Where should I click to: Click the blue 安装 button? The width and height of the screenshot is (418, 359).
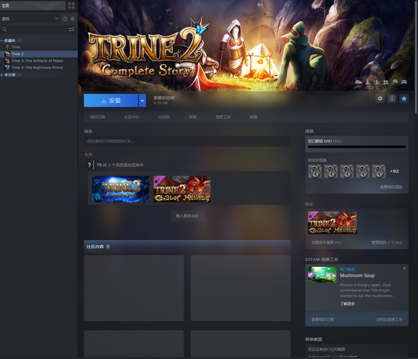pyautogui.click(x=111, y=101)
